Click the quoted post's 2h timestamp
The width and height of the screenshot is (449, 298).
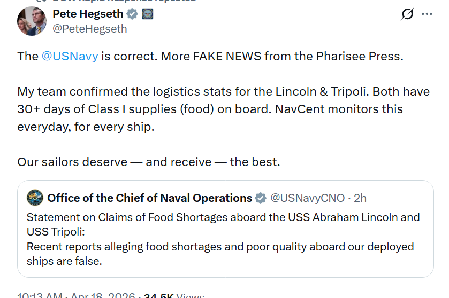click(x=360, y=198)
